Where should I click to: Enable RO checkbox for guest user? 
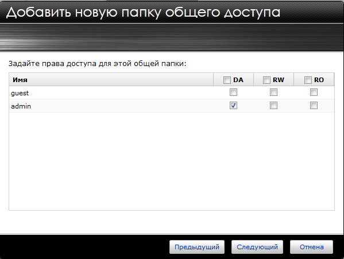(x=314, y=92)
